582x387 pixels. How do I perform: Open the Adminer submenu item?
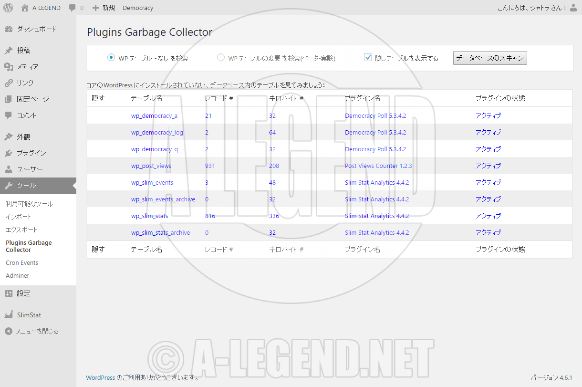tap(18, 275)
